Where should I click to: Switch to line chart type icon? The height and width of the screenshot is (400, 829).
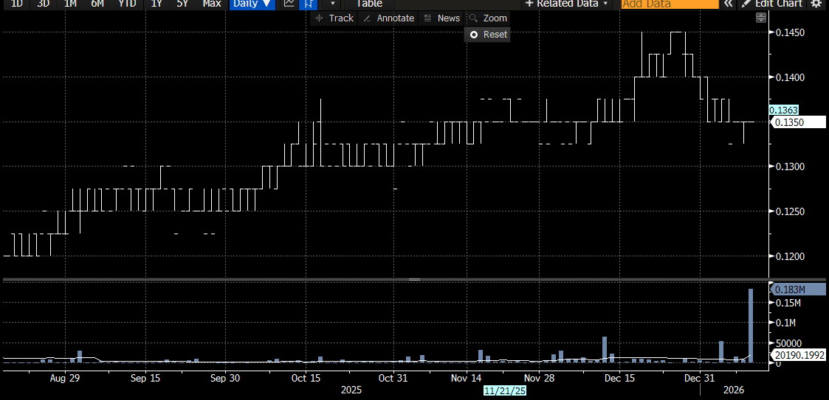click(289, 4)
